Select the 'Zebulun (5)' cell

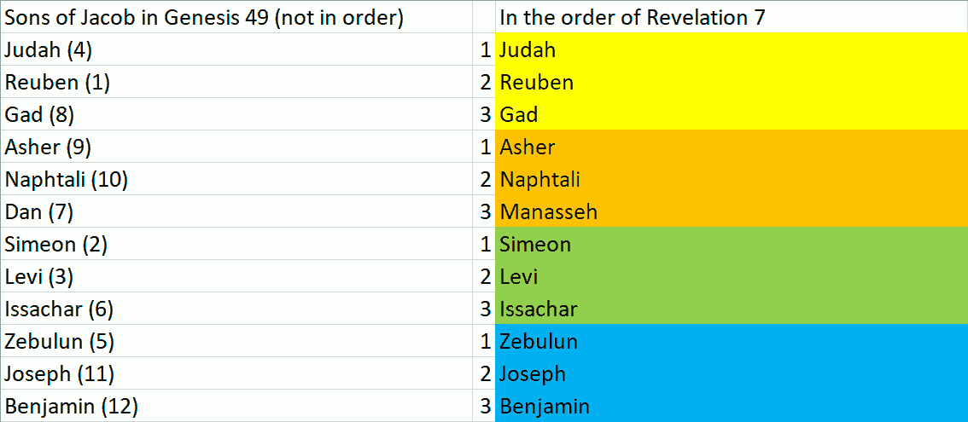(x=60, y=342)
